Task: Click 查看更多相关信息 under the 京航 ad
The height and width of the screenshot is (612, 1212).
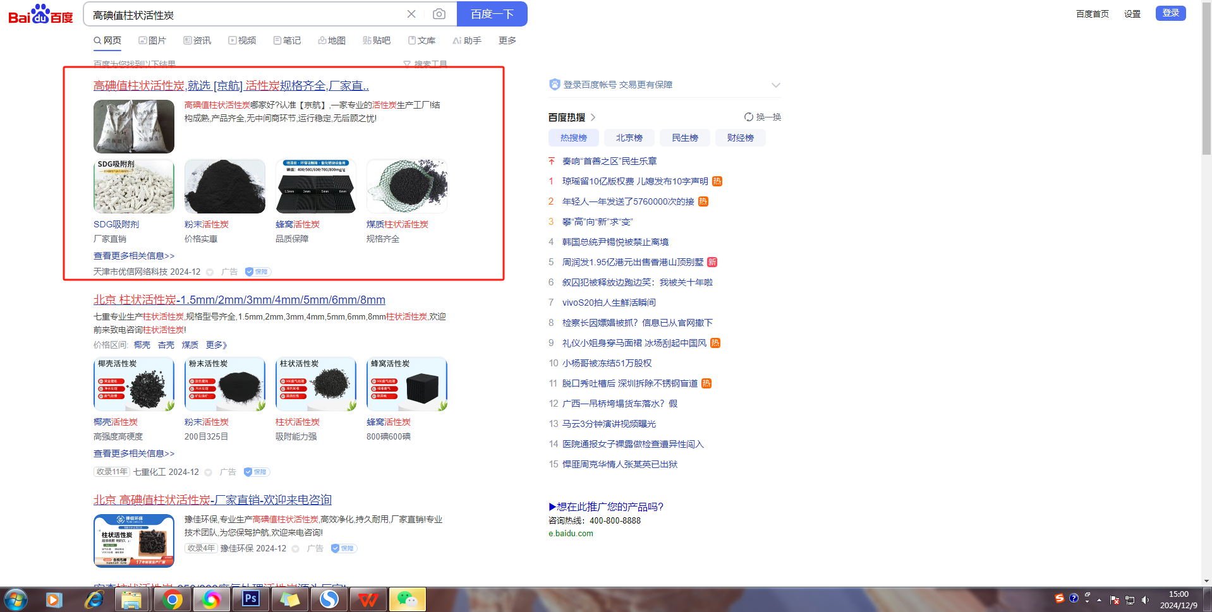Action: click(134, 256)
